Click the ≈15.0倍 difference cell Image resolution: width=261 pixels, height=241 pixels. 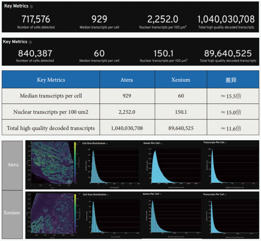tap(233, 112)
